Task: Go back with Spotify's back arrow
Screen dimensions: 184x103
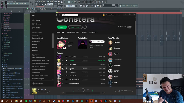Action: point(56,15)
